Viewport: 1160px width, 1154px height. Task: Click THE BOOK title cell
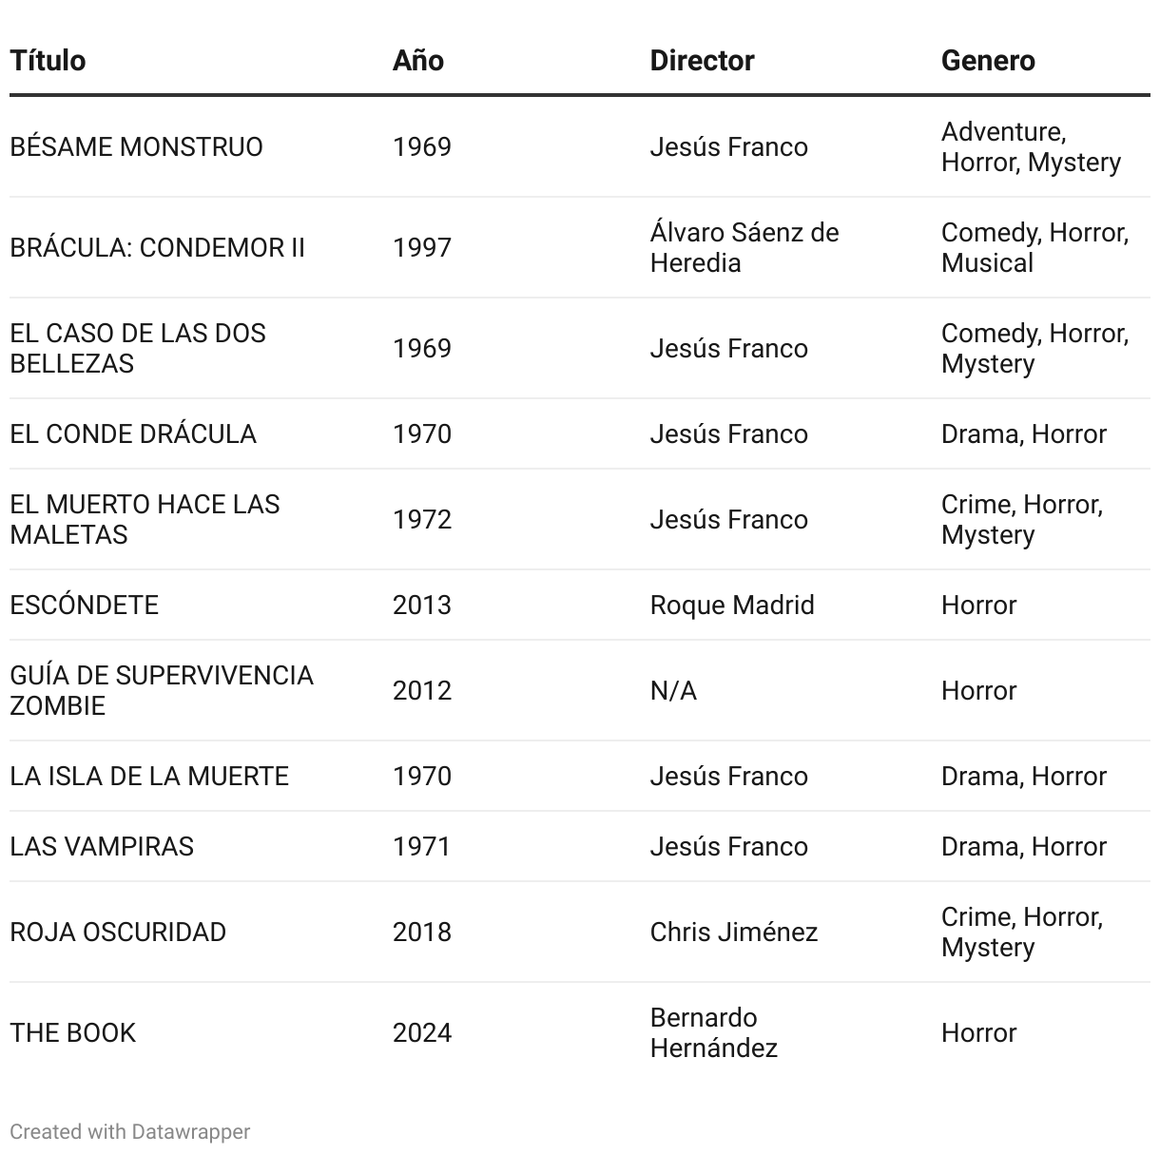pos(72,1033)
